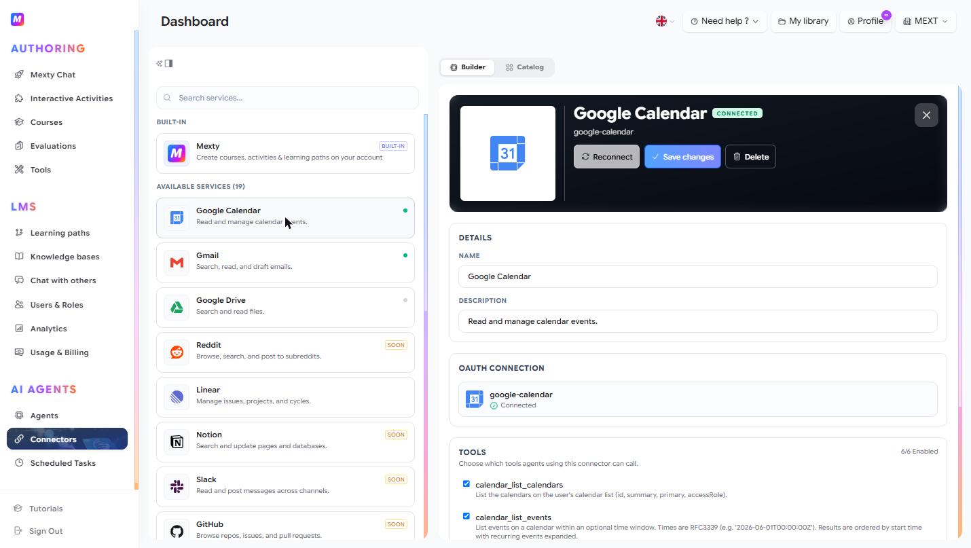Click the Tutorials icon
This screenshot has width=971, height=548.
(18, 509)
